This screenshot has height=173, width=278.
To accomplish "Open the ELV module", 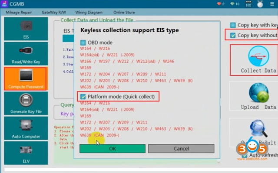I will [x=26, y=153].
